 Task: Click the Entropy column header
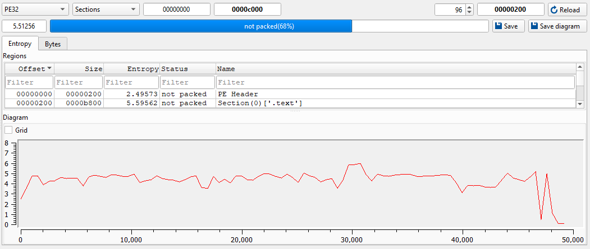coord(131,69)
